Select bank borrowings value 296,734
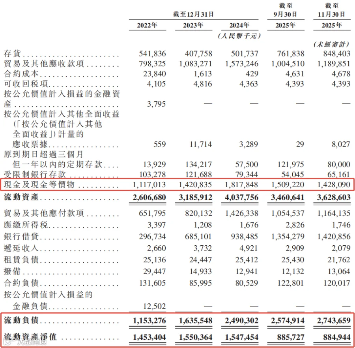Image resolution: width=355 pixels, height=348 pixels. pos(152,237)
